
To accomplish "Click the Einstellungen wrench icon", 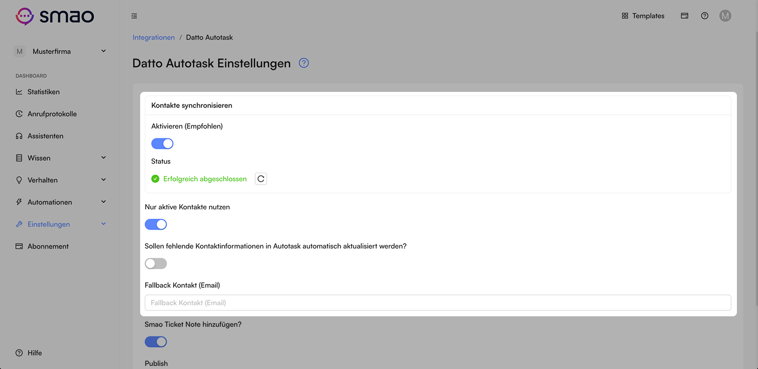I will [x=19, y=224].
